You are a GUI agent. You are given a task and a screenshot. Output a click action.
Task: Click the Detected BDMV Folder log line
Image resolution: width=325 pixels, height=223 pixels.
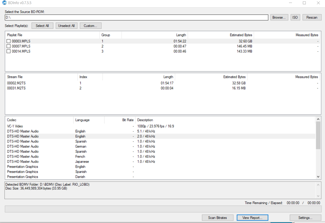coord(47,184)
